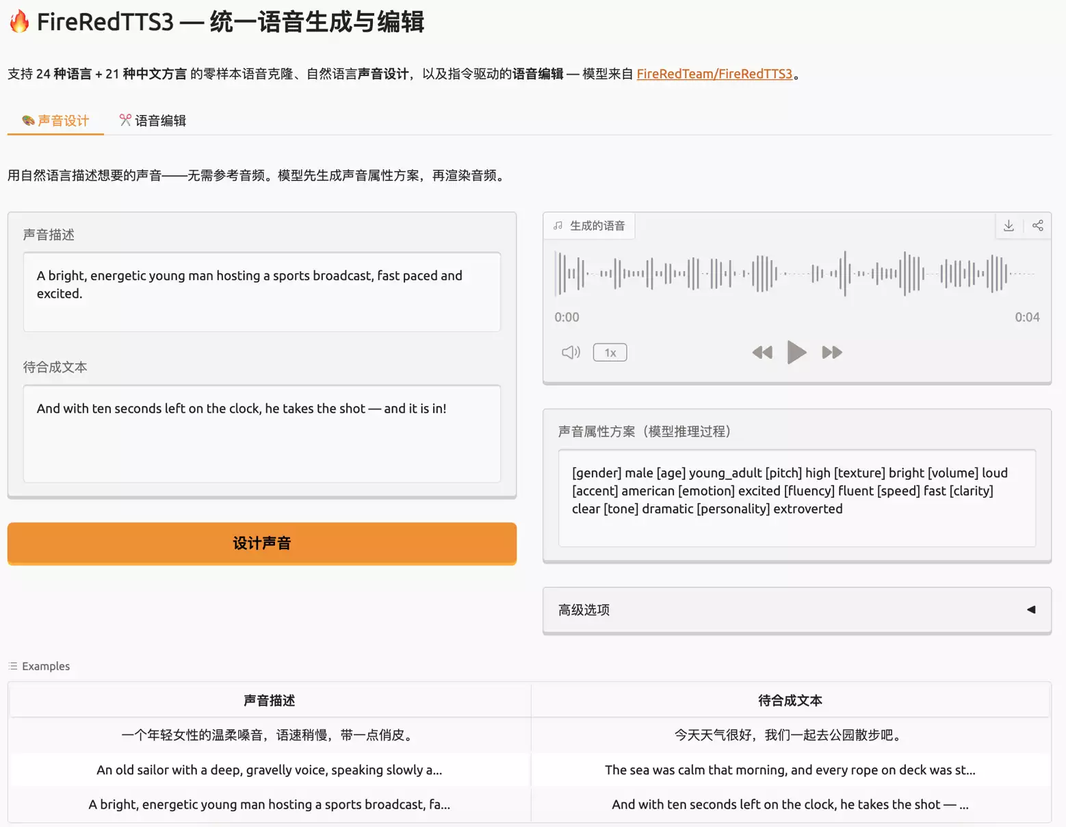
Task: Open the FireRedTeam/FireRedTTS3 model link
Action: coord(714,74)
